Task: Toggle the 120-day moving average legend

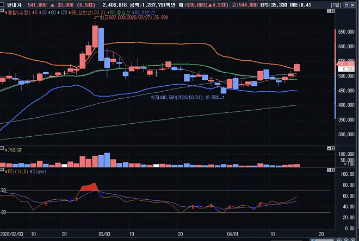Action: 63,11
